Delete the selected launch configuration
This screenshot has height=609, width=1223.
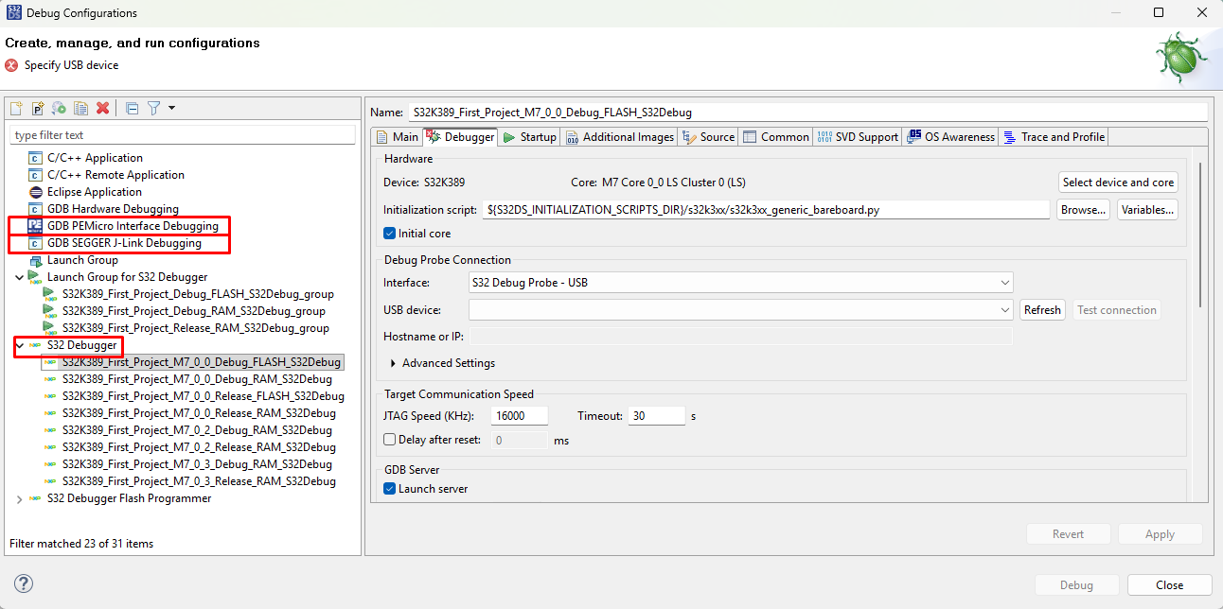point(102,108)
